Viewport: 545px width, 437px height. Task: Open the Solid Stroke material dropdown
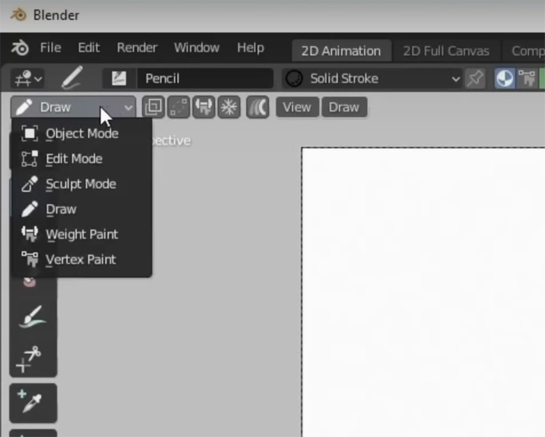click(x=457, y=79)
